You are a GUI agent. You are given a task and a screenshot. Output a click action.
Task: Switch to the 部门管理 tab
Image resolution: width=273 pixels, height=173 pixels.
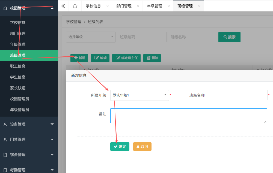[x=124, y=6]
